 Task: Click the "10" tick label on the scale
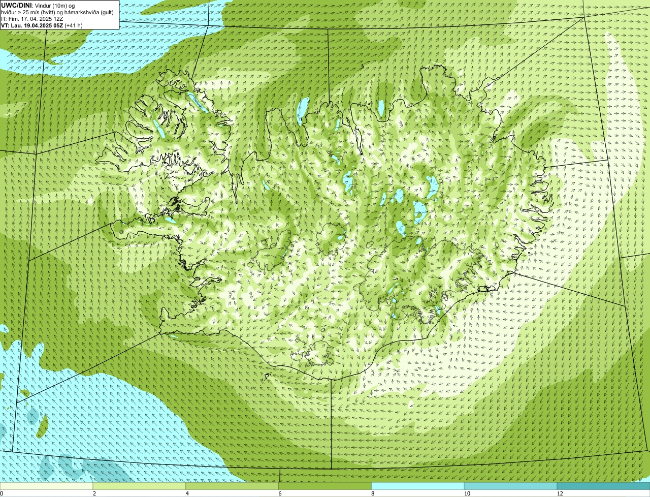[x=467, y=493]
